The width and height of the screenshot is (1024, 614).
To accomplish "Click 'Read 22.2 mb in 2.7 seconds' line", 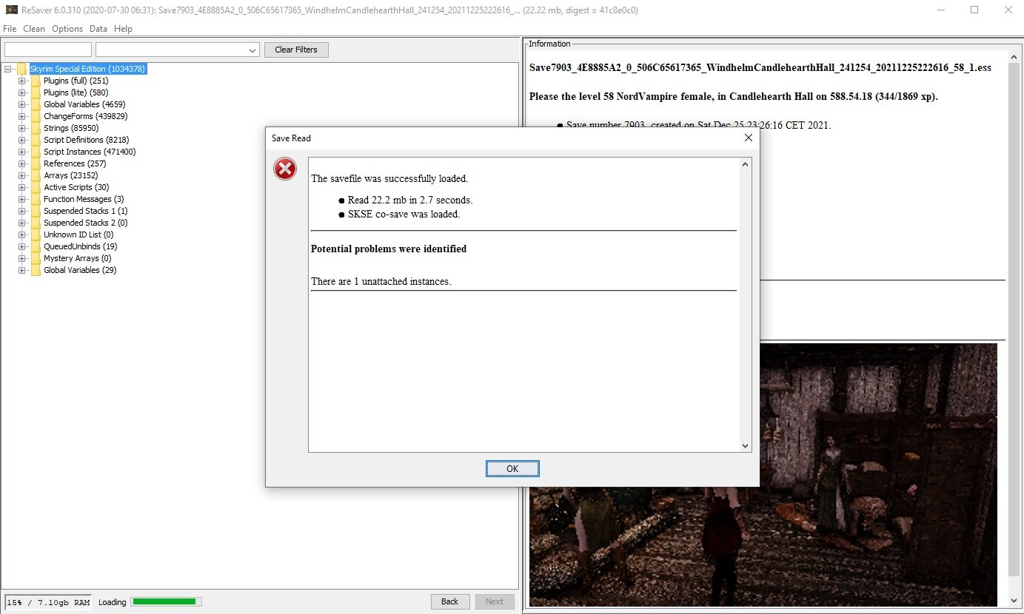I will pyautogui.click(x=410, y=200).
